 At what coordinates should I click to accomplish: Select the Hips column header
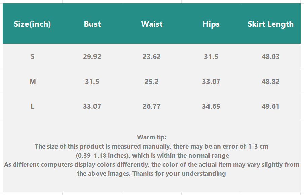[211, 24]
